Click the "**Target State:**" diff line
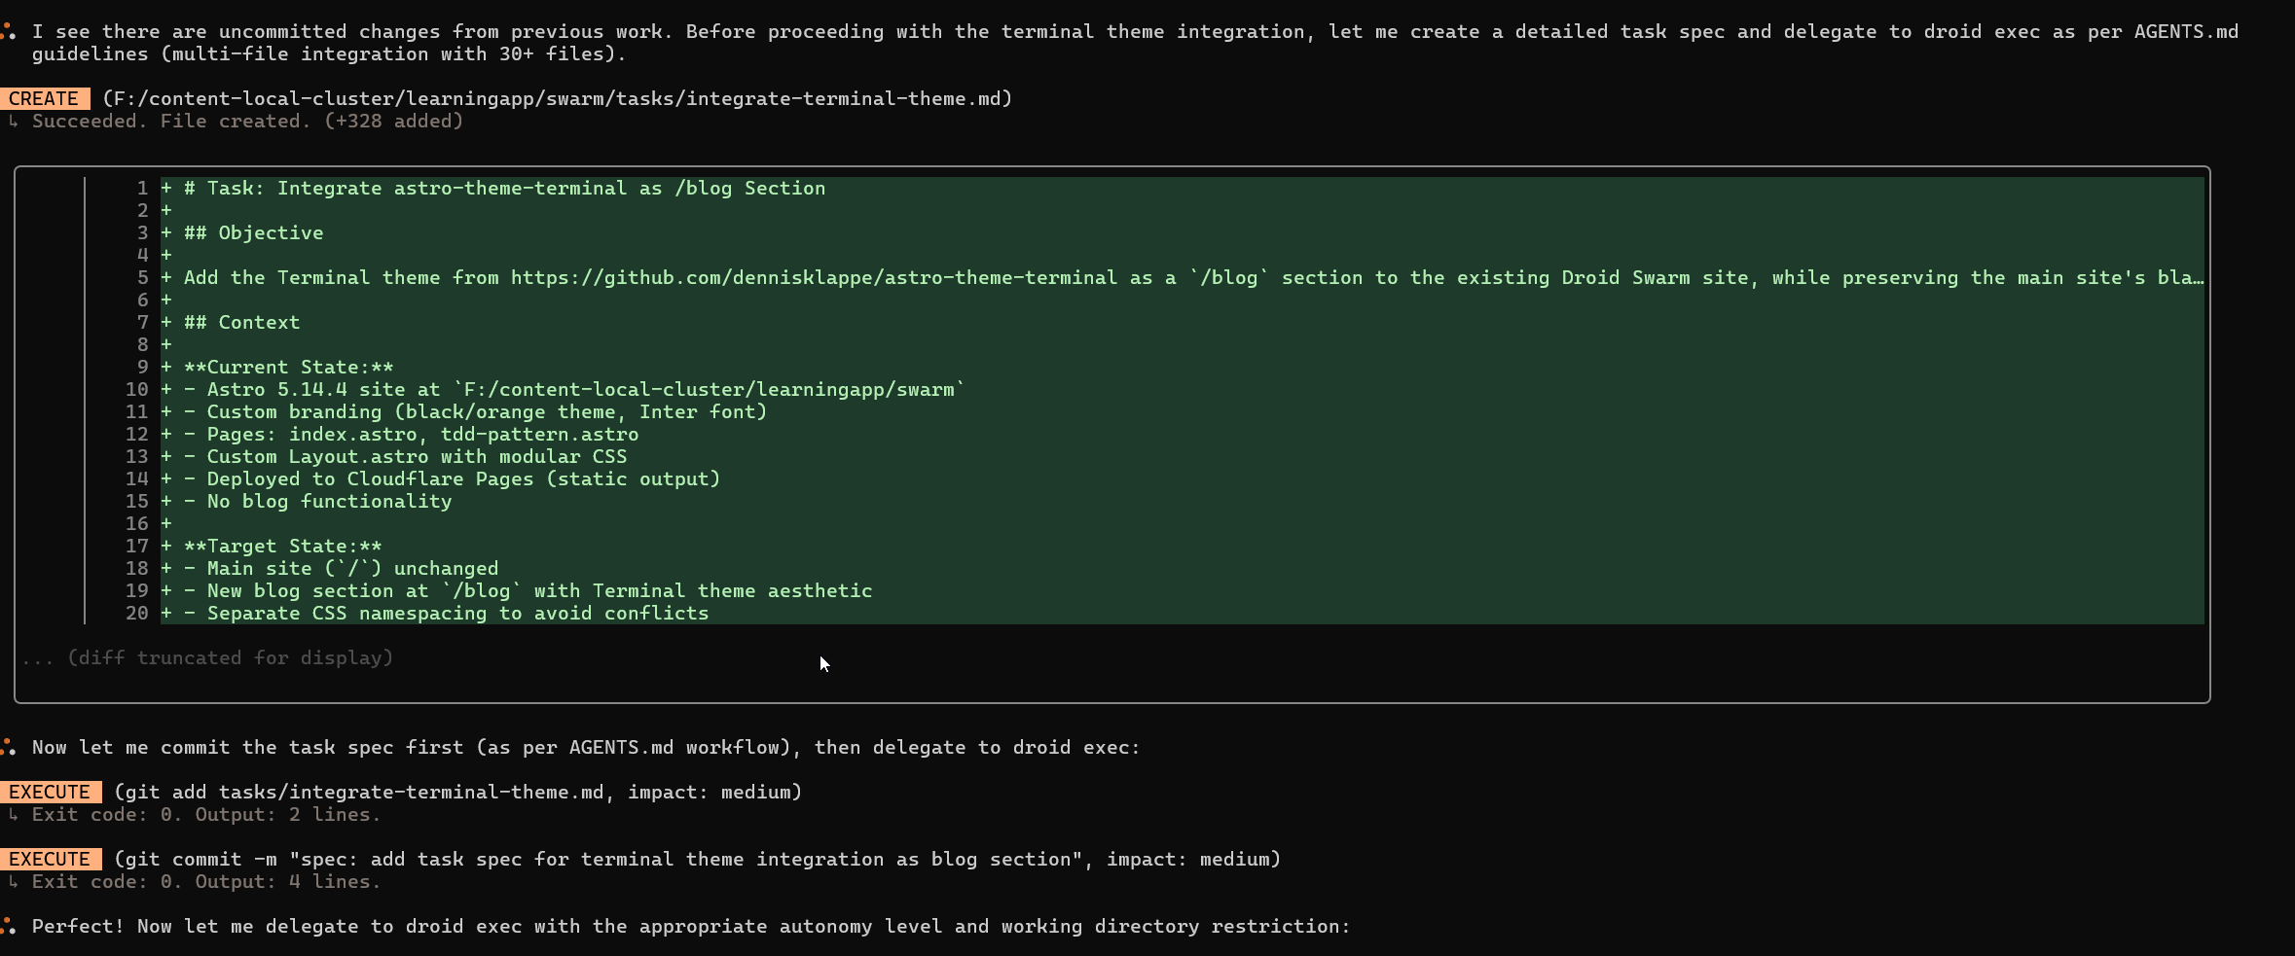This screenshot has width=2295, height=956. coord(282,546)
